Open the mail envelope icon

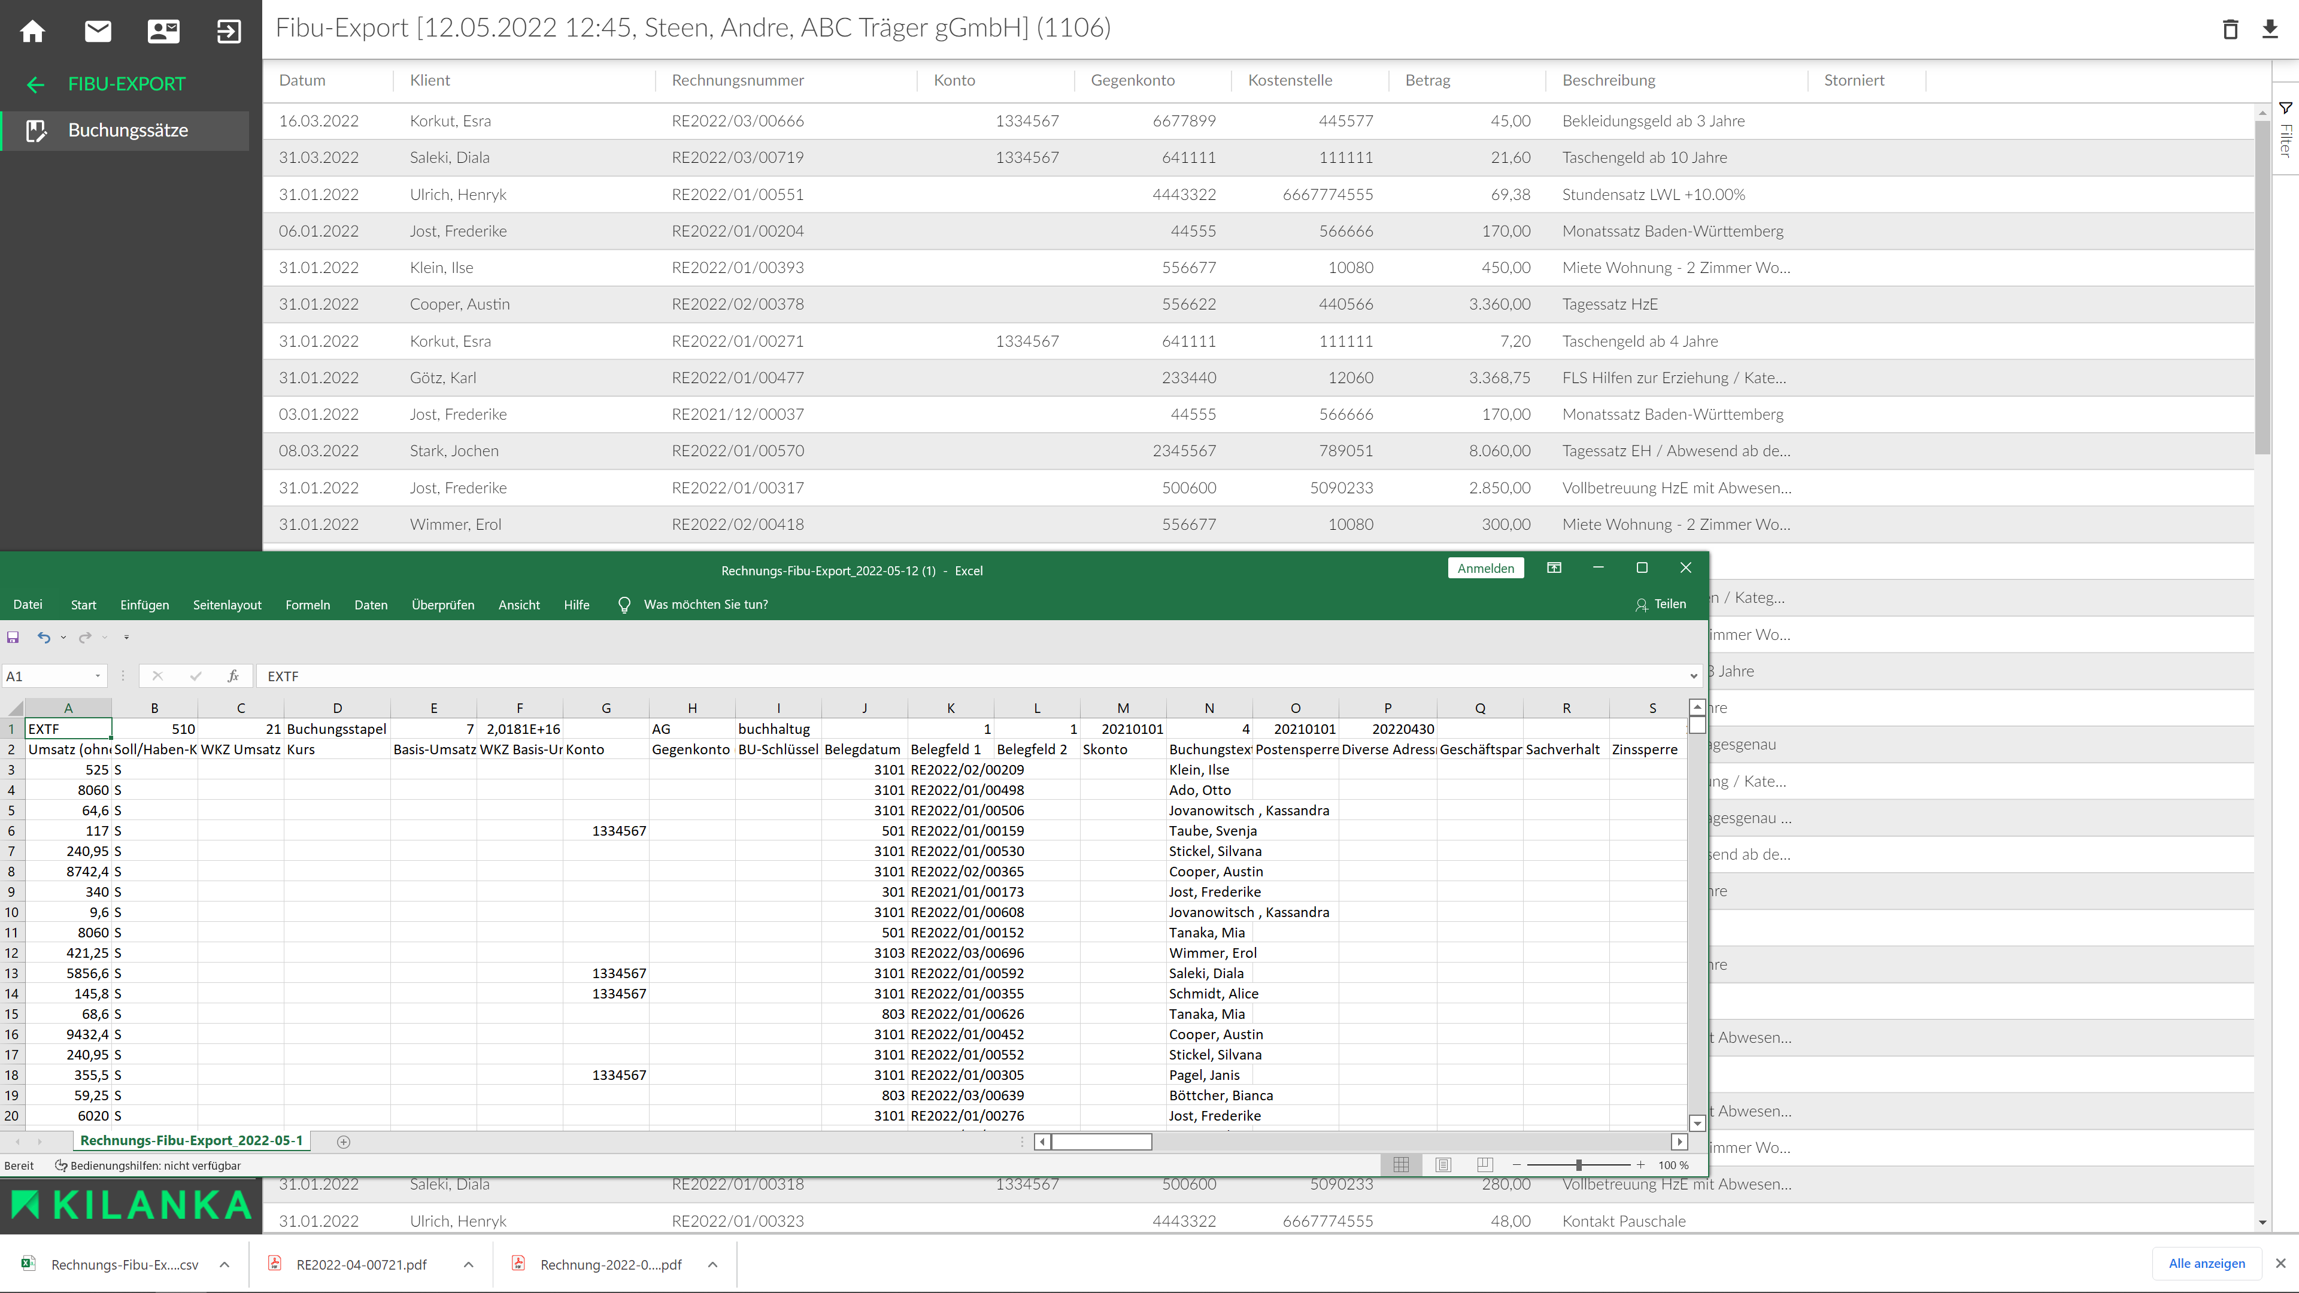coord(98,31)
